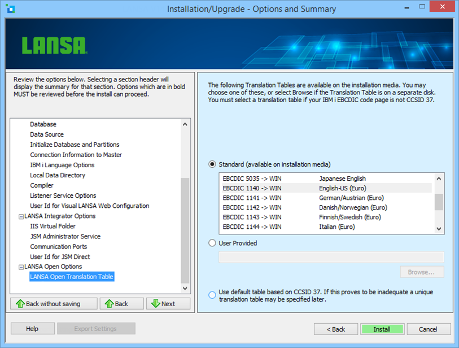The image size is (459, 348).
Task: Click the translation list scrollbar thumb
Action: point(439,202)
